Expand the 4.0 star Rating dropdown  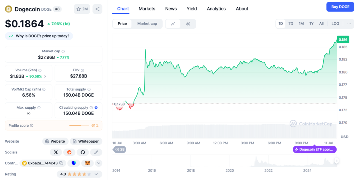[96, 174]
